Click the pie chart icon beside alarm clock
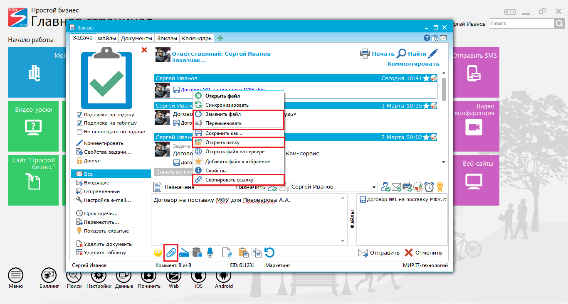 coord(418,187)
